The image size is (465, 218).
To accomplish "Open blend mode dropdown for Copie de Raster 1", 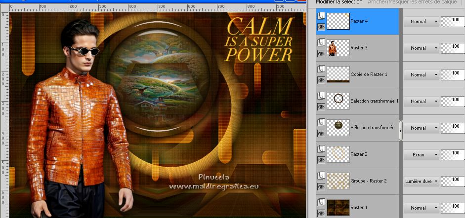I will (422, 74).
